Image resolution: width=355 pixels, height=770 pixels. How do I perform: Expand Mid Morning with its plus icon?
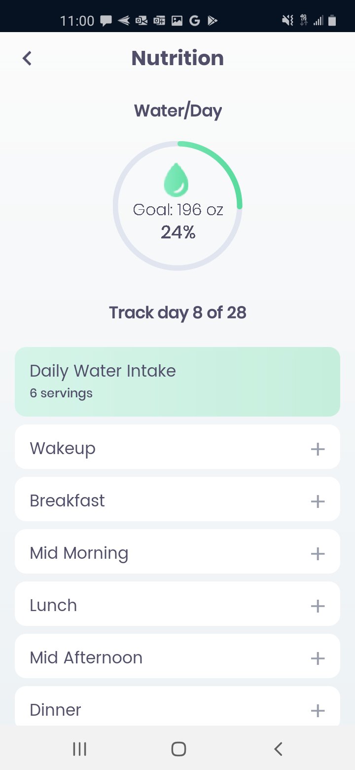(318, 554)
